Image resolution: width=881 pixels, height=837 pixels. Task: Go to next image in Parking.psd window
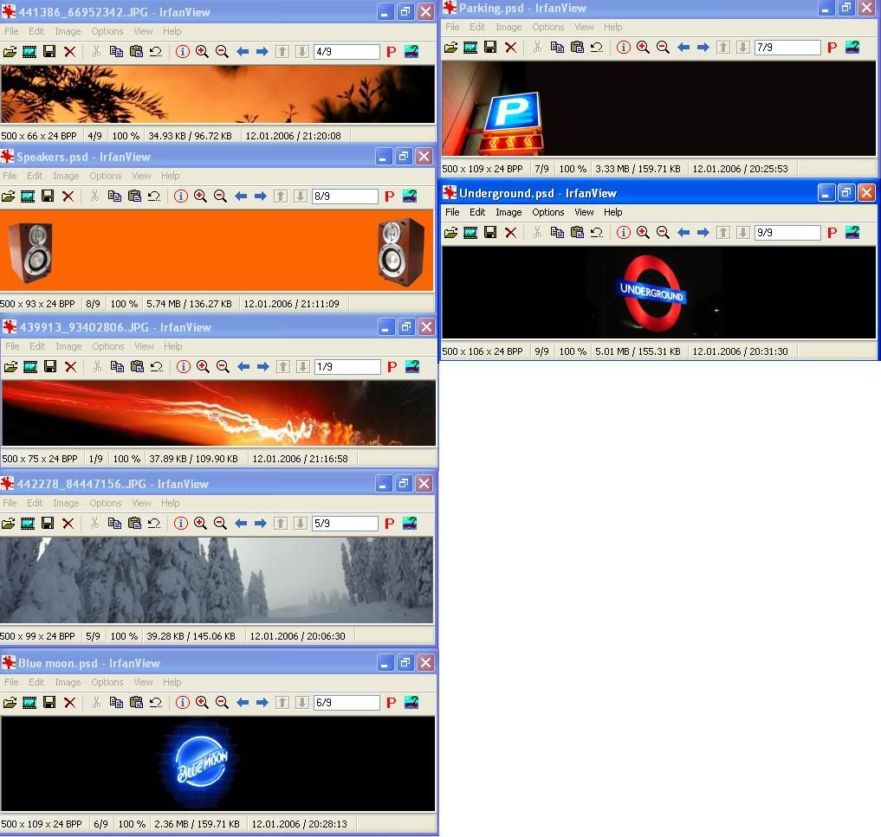point(703,48)
